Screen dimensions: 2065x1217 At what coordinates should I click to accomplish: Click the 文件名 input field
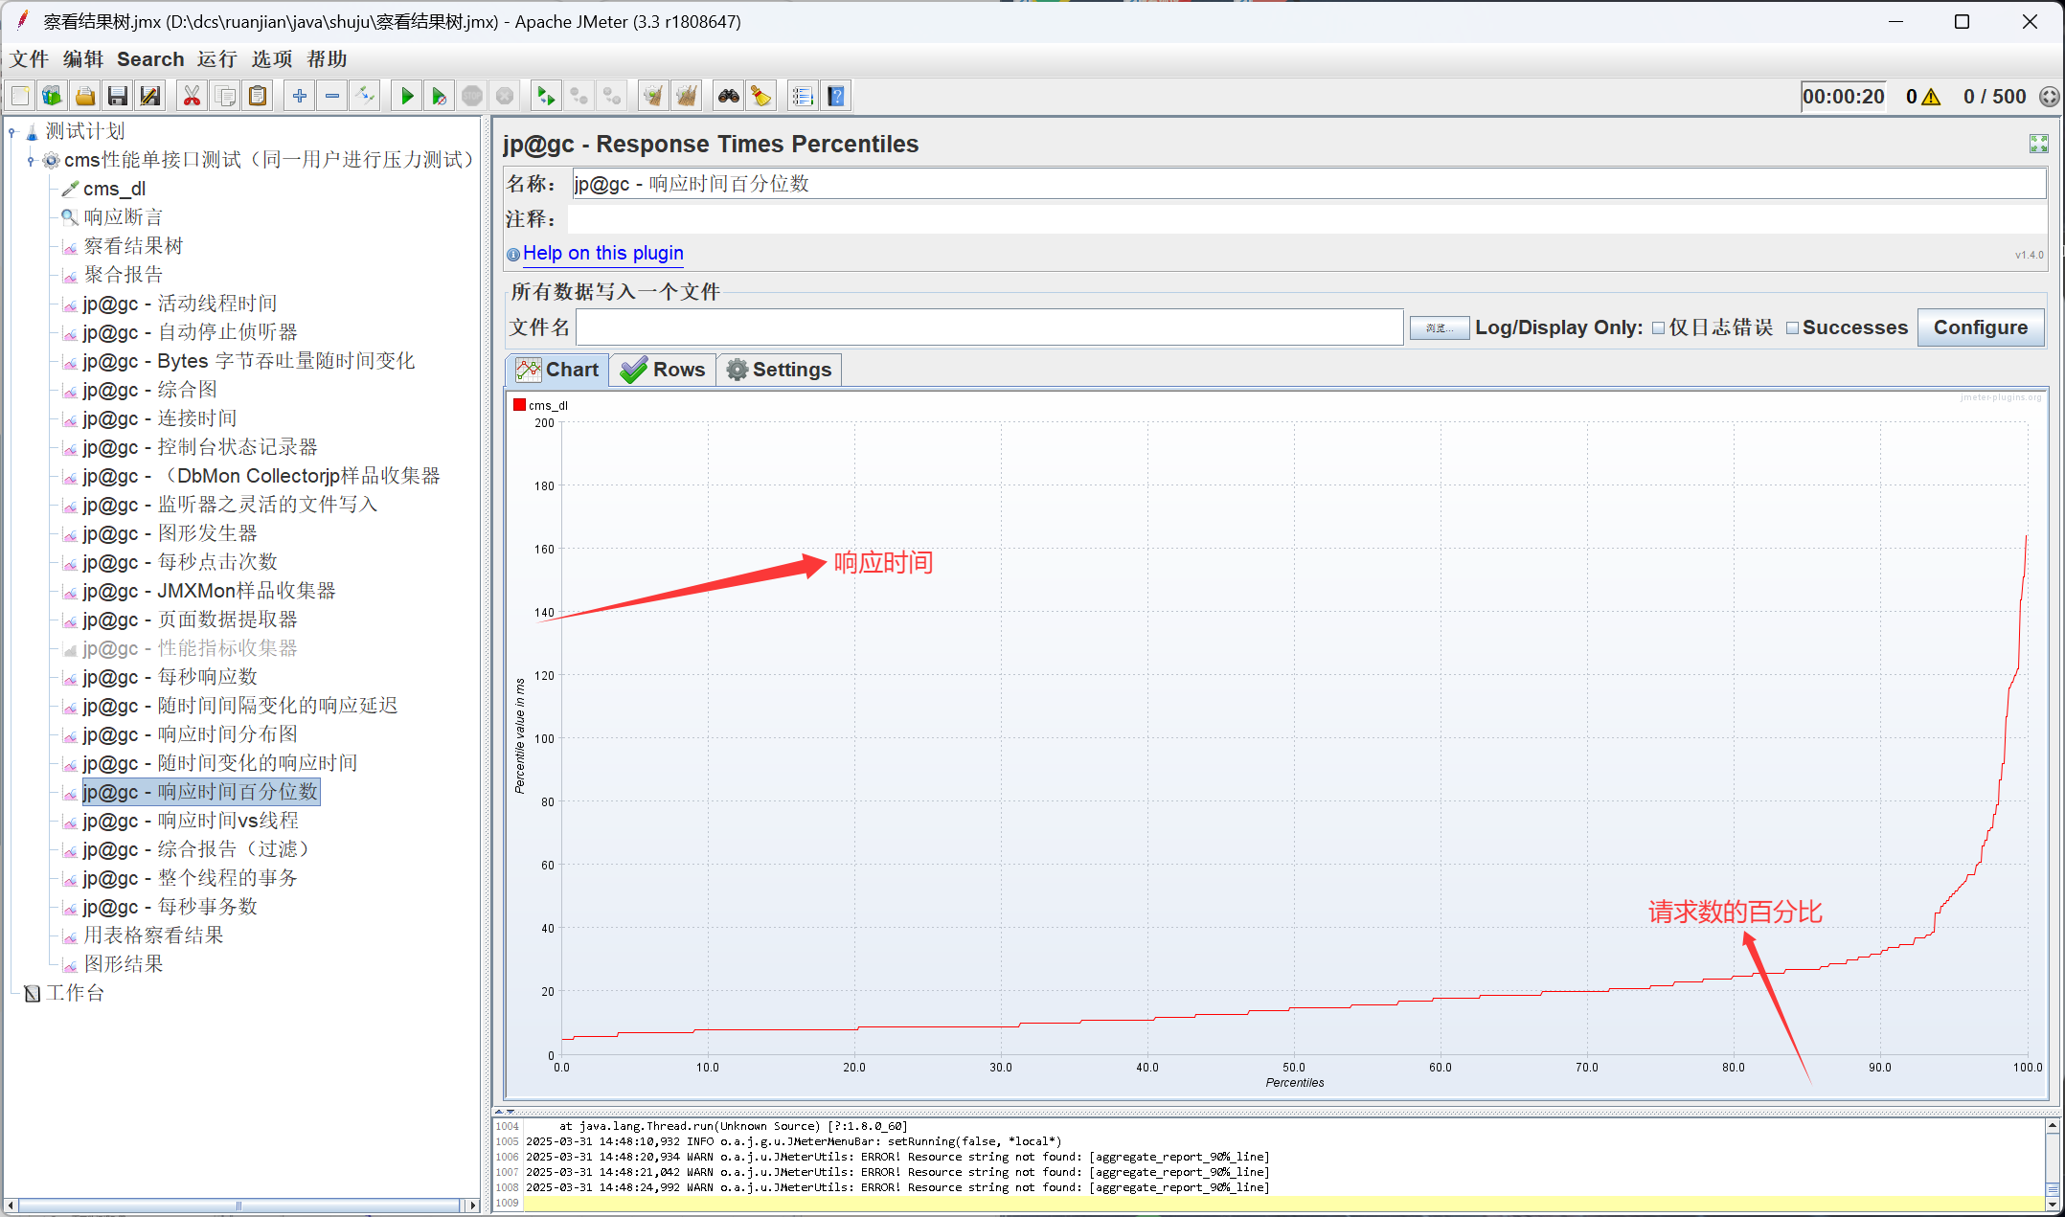tap(988, 327)
